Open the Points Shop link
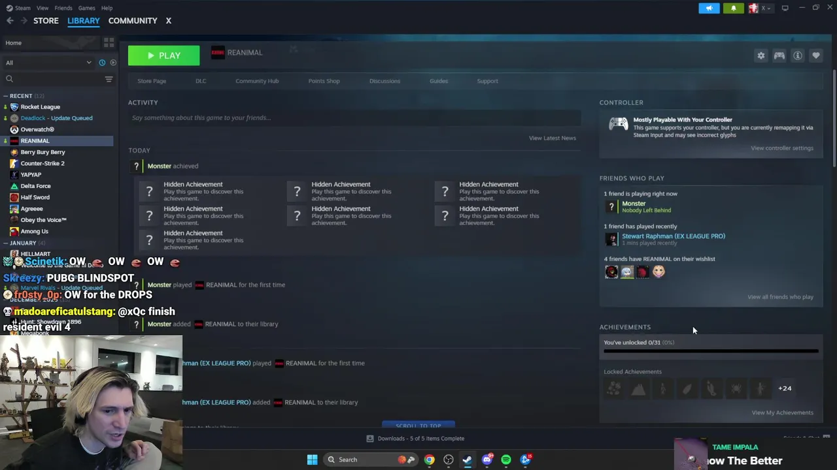This screenshot has width=837, height=470. 324,81
